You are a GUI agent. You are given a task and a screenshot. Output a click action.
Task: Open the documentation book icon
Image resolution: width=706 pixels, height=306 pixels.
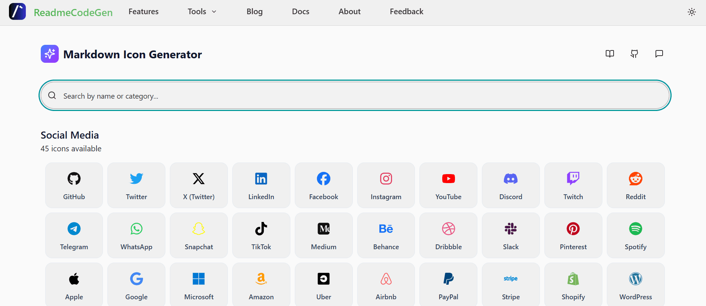tap(609, 54)
